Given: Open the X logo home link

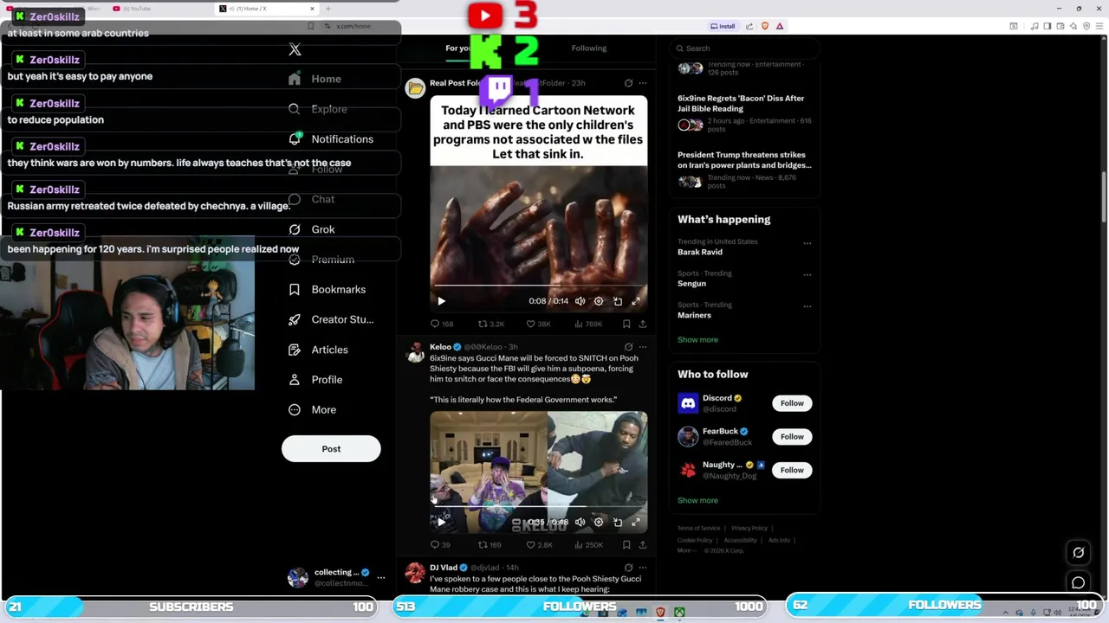Looking at the screenshot, I should (295, 50).
